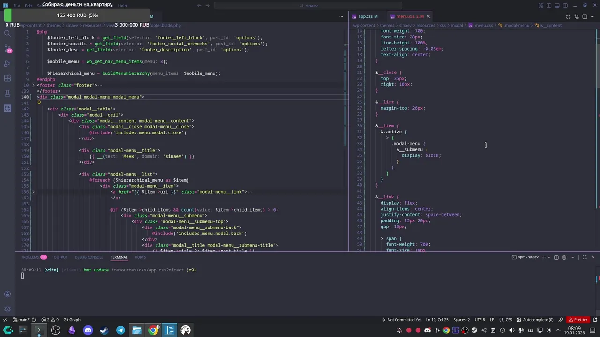This screenshot has height=337, width=600.
Task: Click the lightbulb code action on line 141
Action: pos(39,103)
